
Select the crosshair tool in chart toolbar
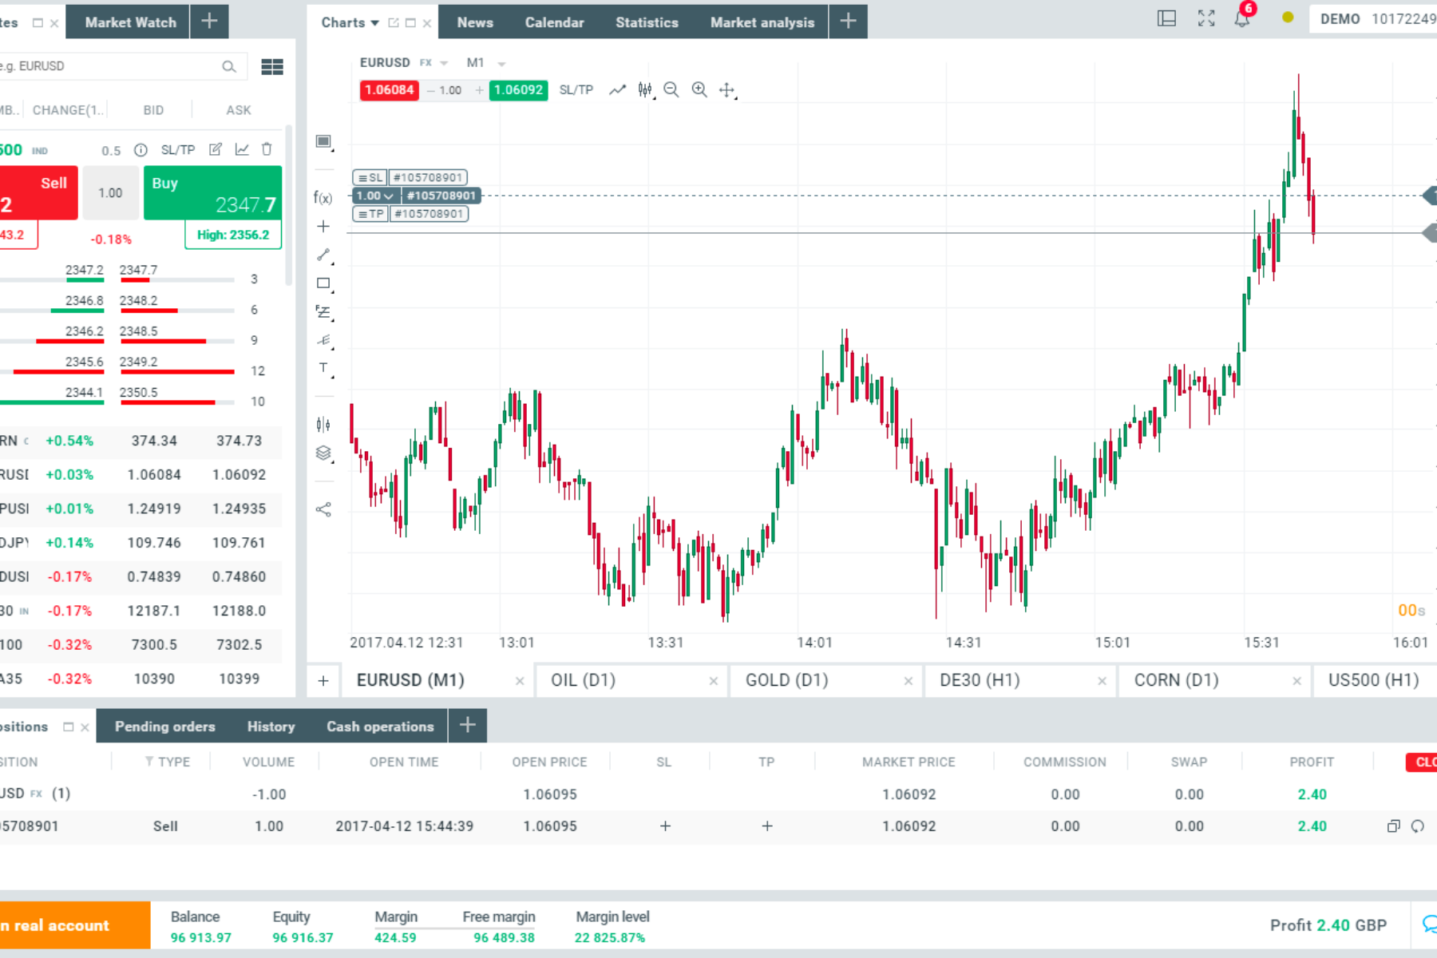pos(726,90)
